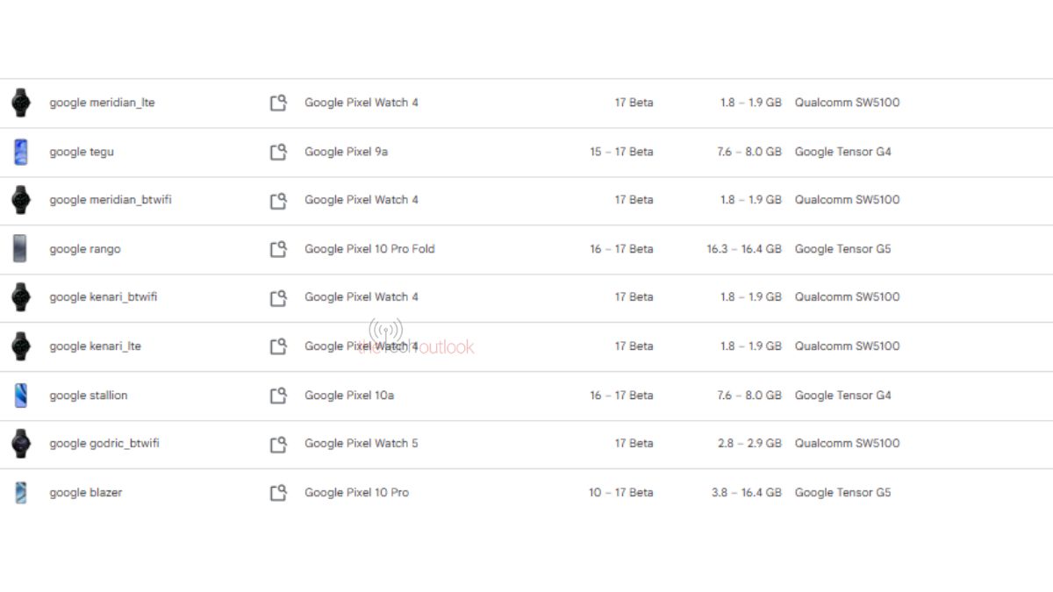Image resolution: width=1053 pixels, height=592 pixels.
Task: Select the google stallion device name
Action: click(x=89, y=396)
